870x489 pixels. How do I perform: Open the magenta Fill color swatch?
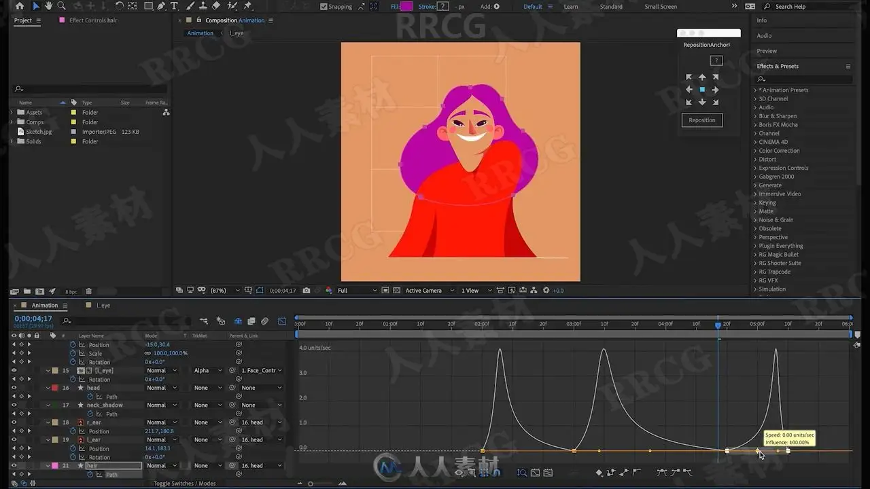pos(406,6)
